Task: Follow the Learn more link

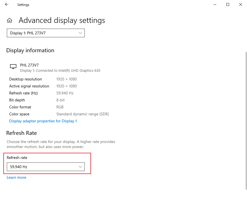Action: click(16, 177)
